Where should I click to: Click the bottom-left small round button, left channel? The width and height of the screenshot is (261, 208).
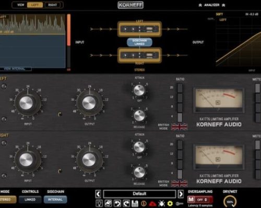point(4,119)
